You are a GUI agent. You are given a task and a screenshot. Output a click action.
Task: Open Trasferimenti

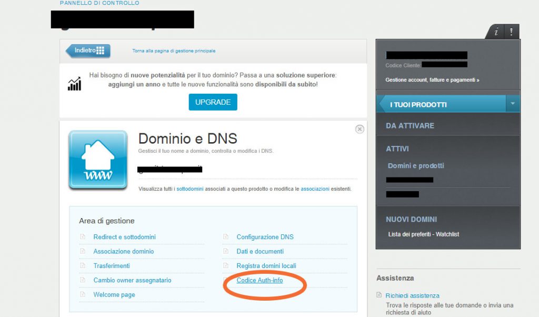click(112, 266)
